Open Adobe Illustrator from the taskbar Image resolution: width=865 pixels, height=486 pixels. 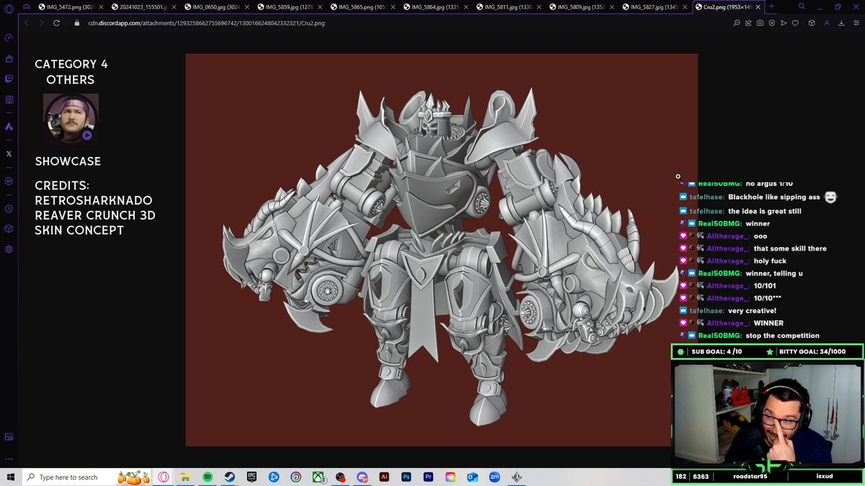click(384, 477)
